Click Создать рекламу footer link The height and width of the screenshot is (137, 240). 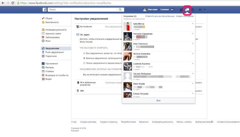coord(88,122)
